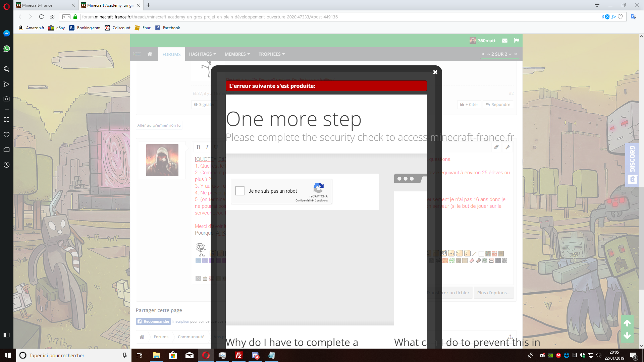This screenshot has width=644, height=362.
Task: Click the green scroll-to-top arrow
Action: click(627, 323)
